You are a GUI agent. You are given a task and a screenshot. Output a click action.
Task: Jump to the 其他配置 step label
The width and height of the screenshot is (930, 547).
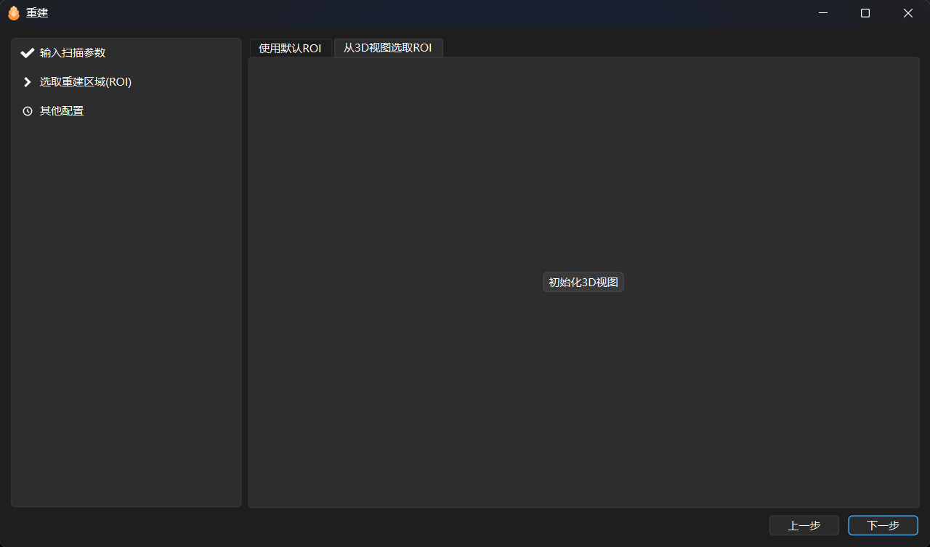tap(62, 111)
